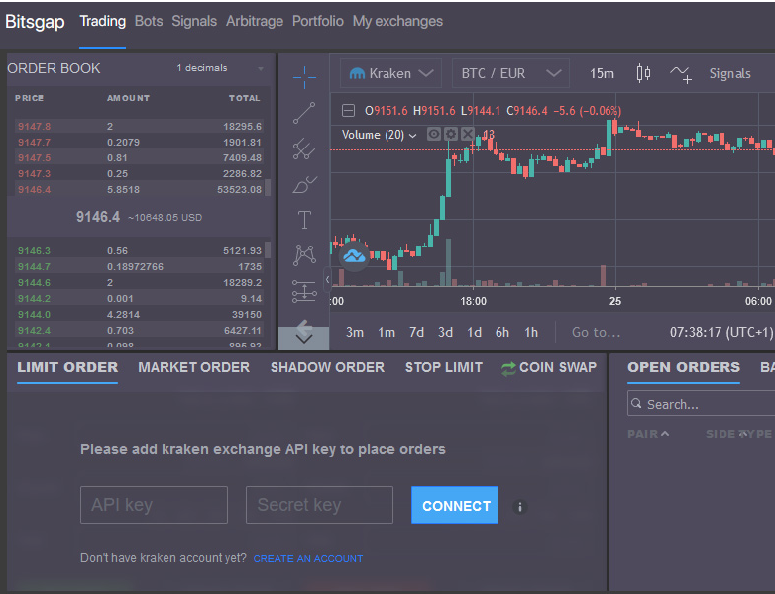775x594 pixels.
Task: Open CREATE AN ACCOUNT link
Action: pyautogui.click(x=308, y=559)
